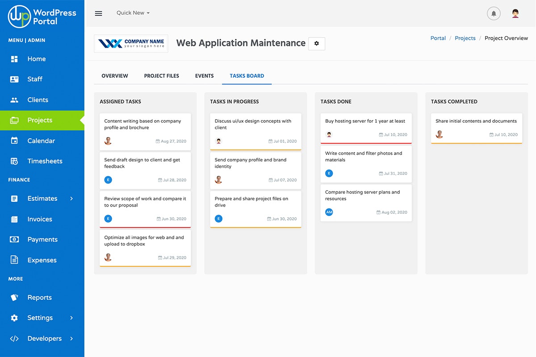Click the Jul 29, 2020 due date
The height and width of the screenshot is (357, 536).
tap(172, 258)
